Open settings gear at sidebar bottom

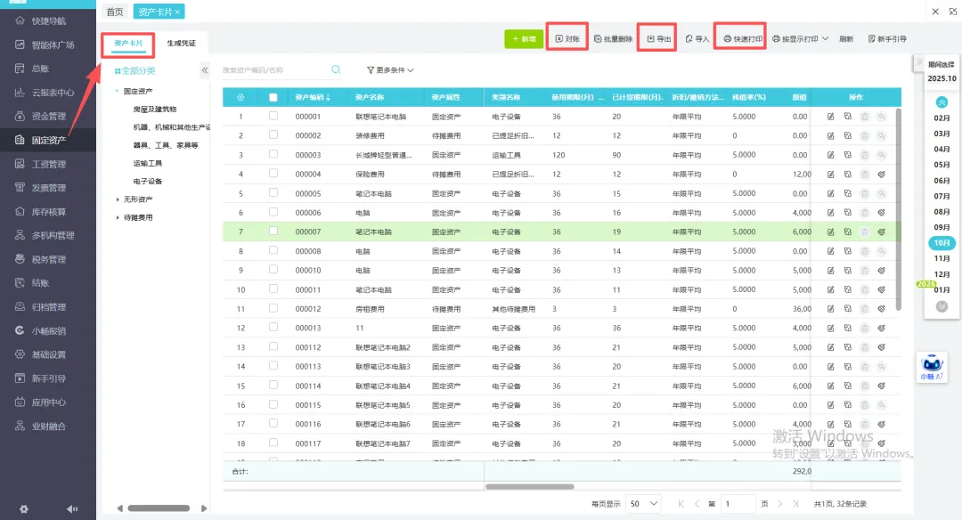[x=24, y=509]
